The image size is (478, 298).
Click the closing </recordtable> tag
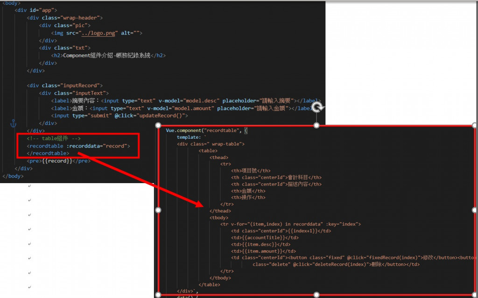click(48, 153)
